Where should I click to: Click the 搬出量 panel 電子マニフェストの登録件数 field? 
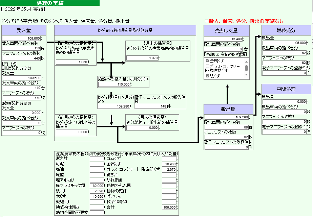(x=227, y=147)
